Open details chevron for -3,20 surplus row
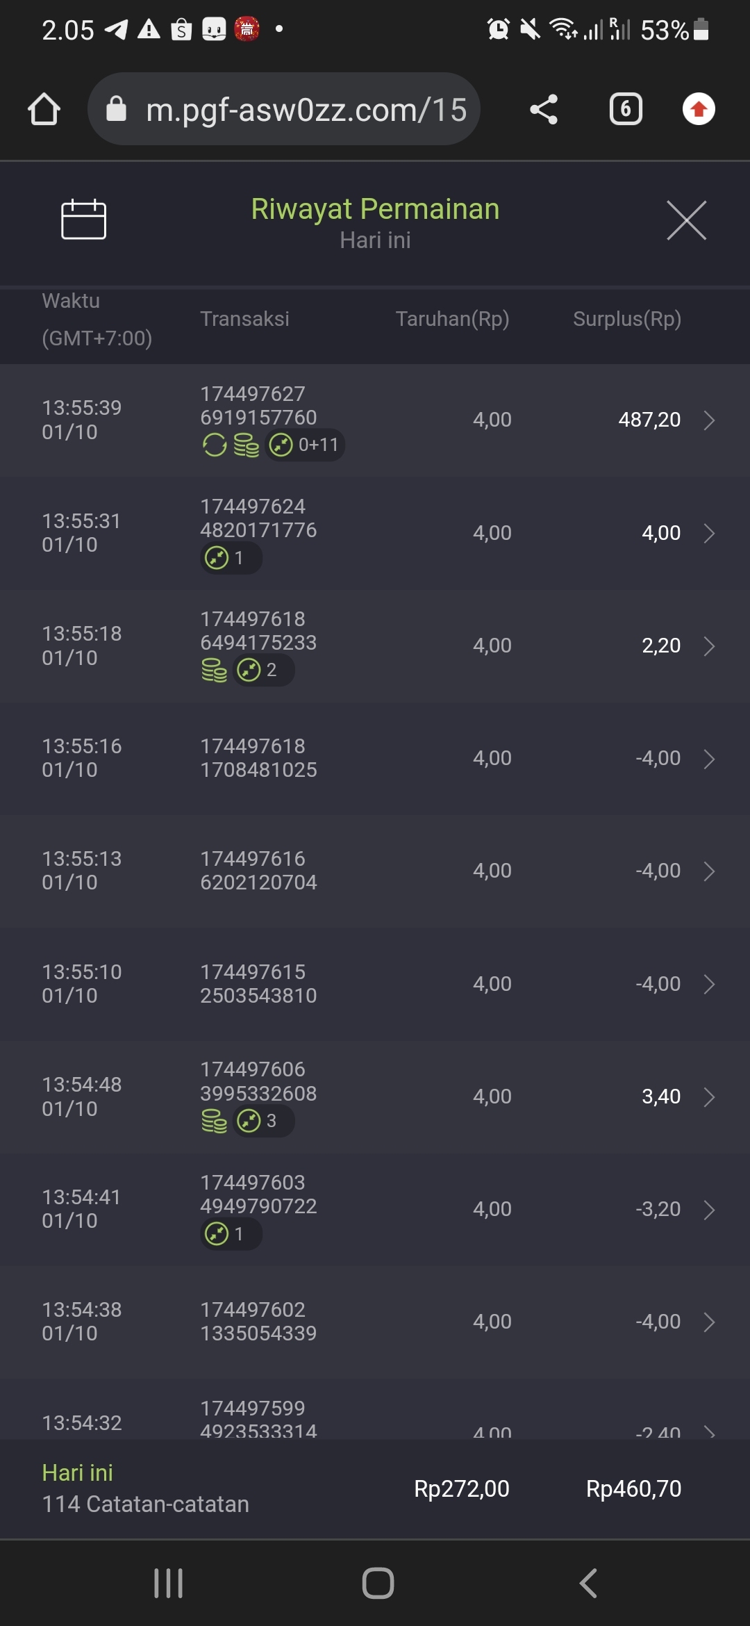Image resolution: width=750 pixels, height=1626 pixels. pos(709,1210)
